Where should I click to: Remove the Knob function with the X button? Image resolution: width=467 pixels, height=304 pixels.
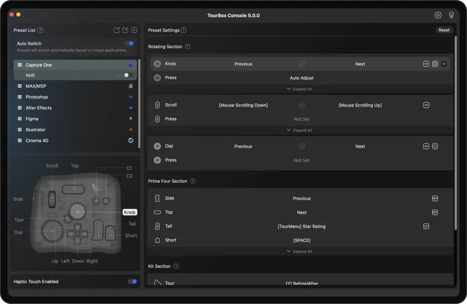coord(443,63)
